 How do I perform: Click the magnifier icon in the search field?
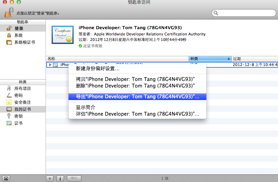pyautogui.click(x=216, y=13)
